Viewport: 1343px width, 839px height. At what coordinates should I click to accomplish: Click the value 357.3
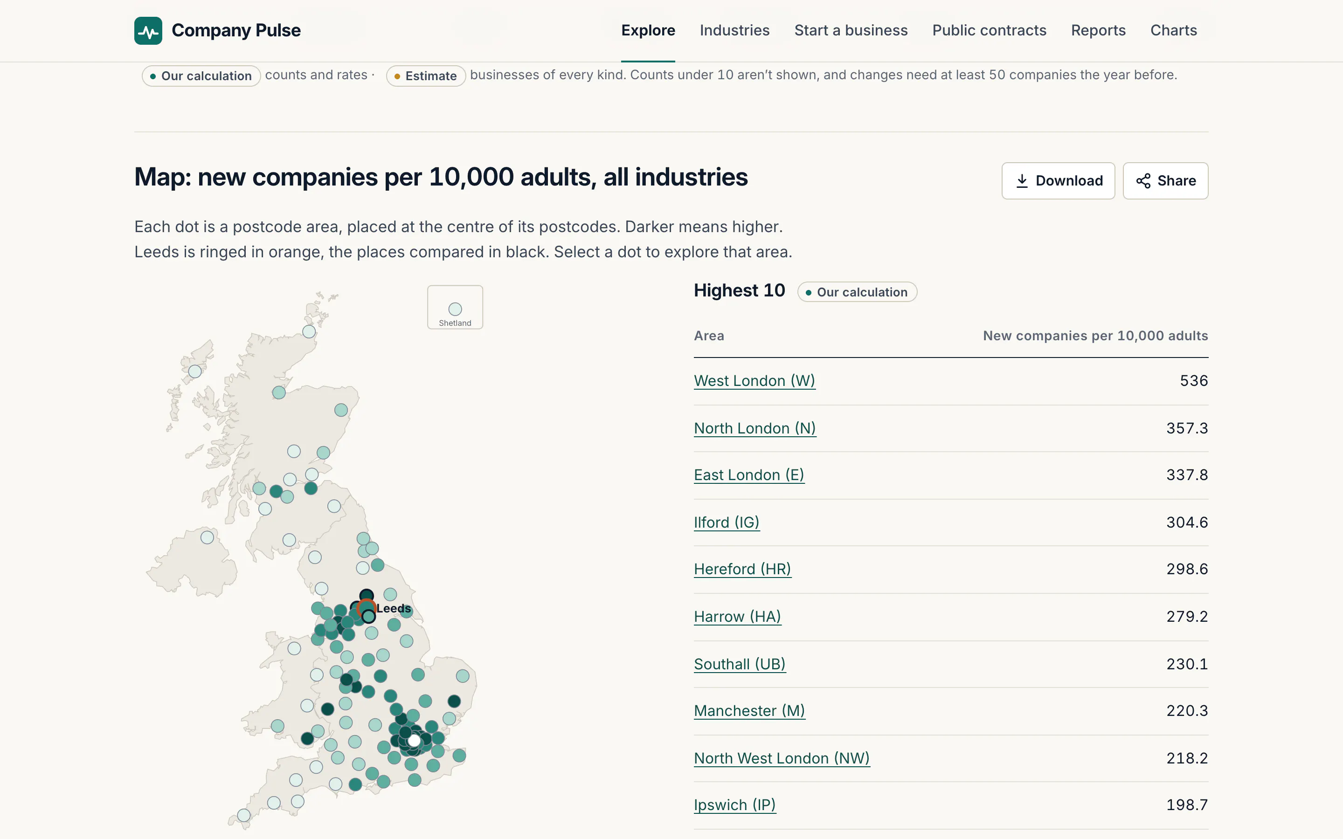tap(1187, 428)
